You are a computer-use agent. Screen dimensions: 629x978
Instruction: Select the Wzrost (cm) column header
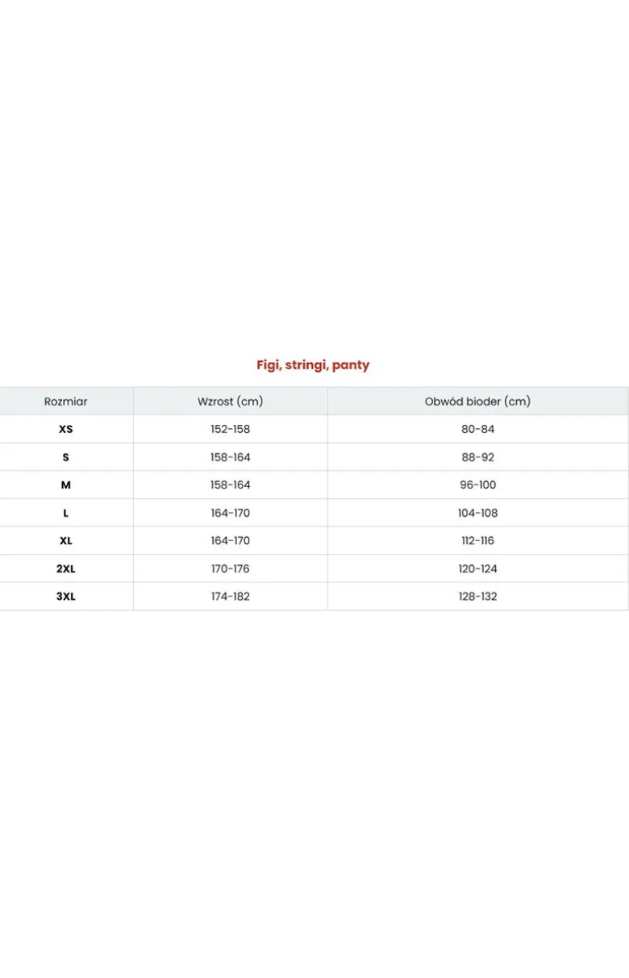pos(230,402)
